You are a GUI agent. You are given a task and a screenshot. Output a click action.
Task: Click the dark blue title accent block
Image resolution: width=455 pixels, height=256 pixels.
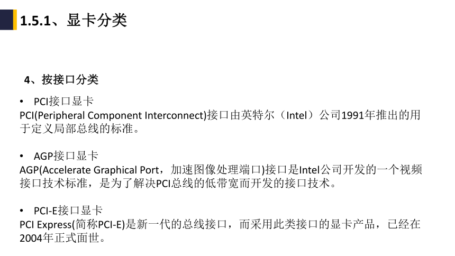[6, 20]
